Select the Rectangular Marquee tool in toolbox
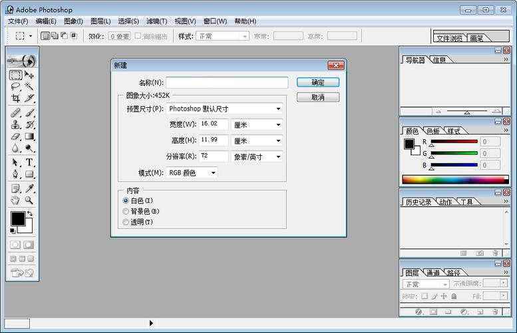Viewport: 517px width, 333px height. coord(15,75)
